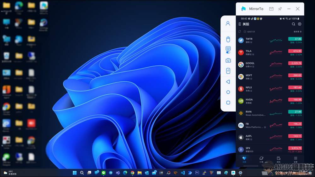Open the MirrorTo feedback mail icon
Screen dimensions: 315x177
pyautogui.click(x=271, y=9)
